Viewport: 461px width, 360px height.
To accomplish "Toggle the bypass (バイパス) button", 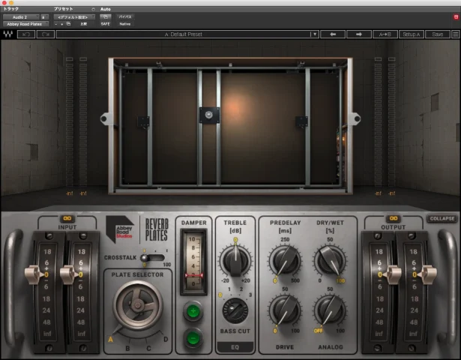I will tap(125, 17).
